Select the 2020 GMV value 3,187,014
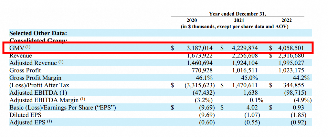 (x=199, y=48)
